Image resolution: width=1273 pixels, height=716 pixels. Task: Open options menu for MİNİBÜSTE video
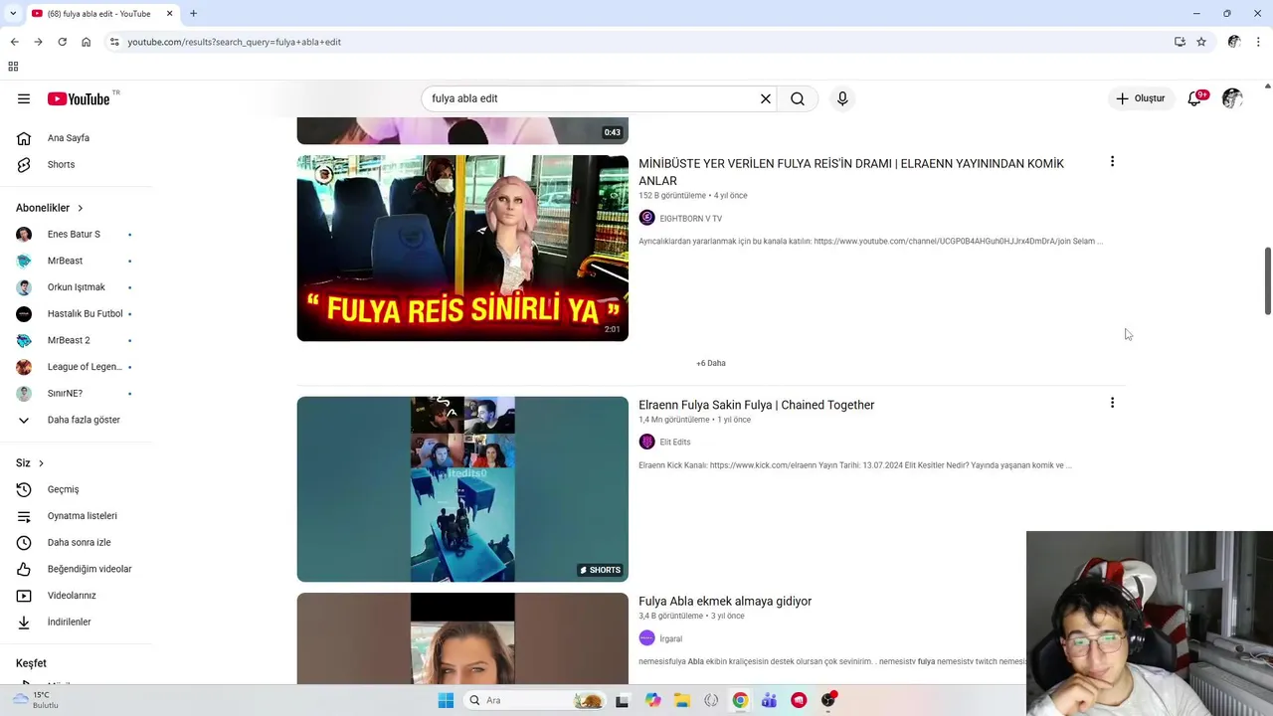pos(1112,161)
